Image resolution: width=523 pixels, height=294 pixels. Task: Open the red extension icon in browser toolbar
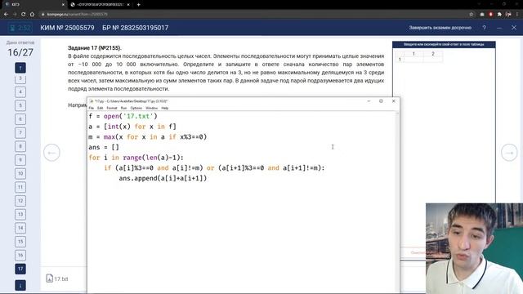(490, 15)
